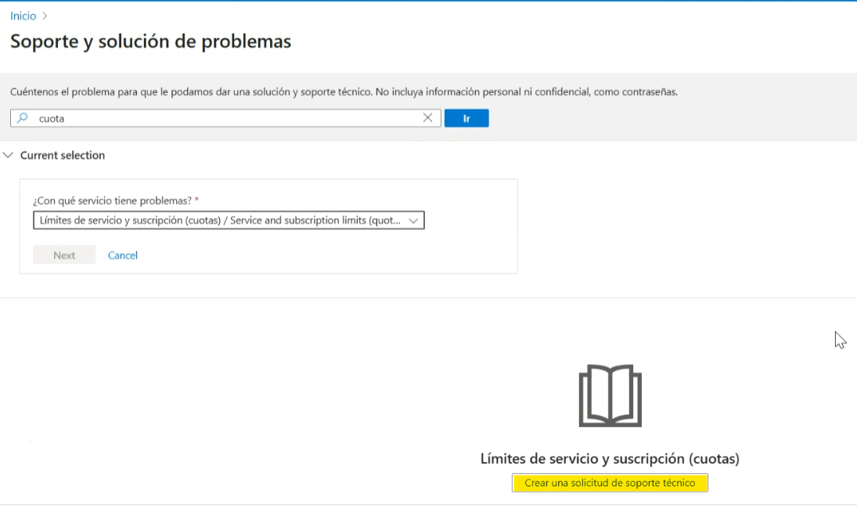The image size is (857, 509).
Task: Click Crear una solicitud de soporte técnico
Action: [x=610, y=482]
